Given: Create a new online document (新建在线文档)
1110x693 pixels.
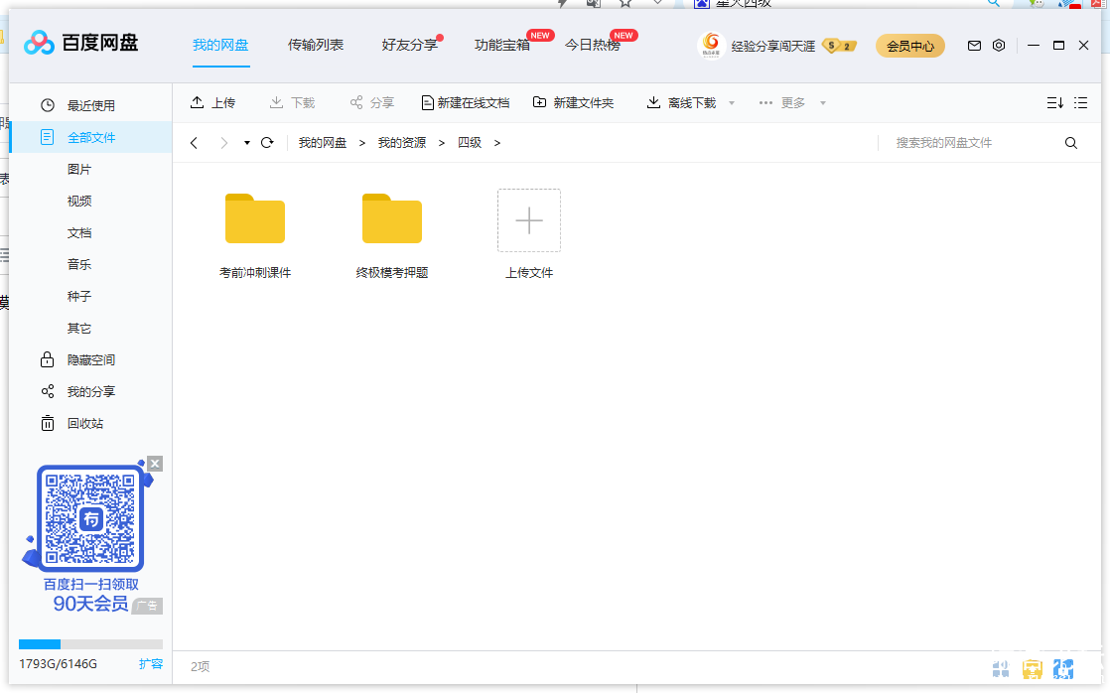Looking at the screenshot, I should [x=428, y=103].
